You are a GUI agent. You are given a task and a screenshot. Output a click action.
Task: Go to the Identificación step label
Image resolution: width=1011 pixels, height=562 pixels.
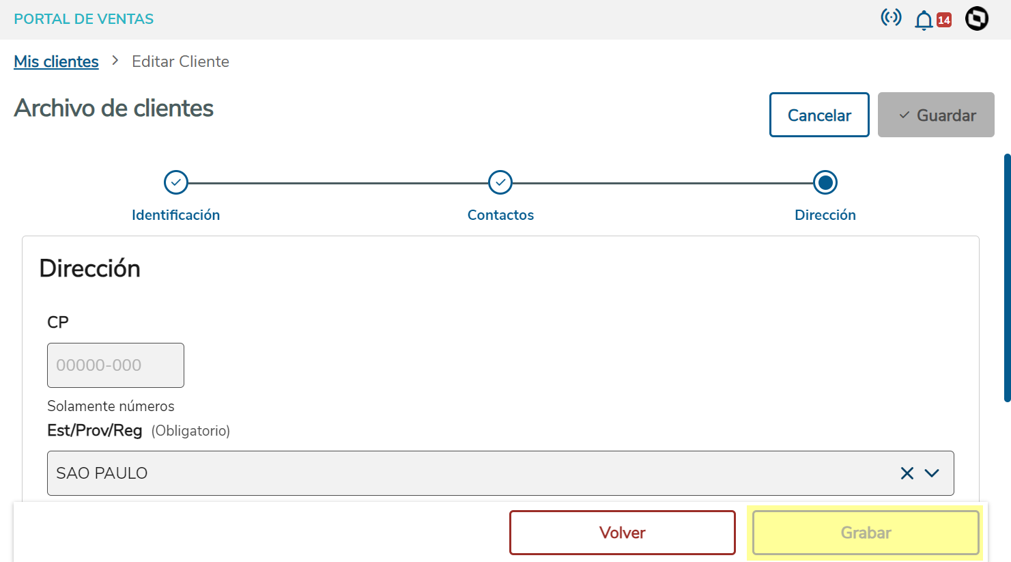tap(175, 215)
